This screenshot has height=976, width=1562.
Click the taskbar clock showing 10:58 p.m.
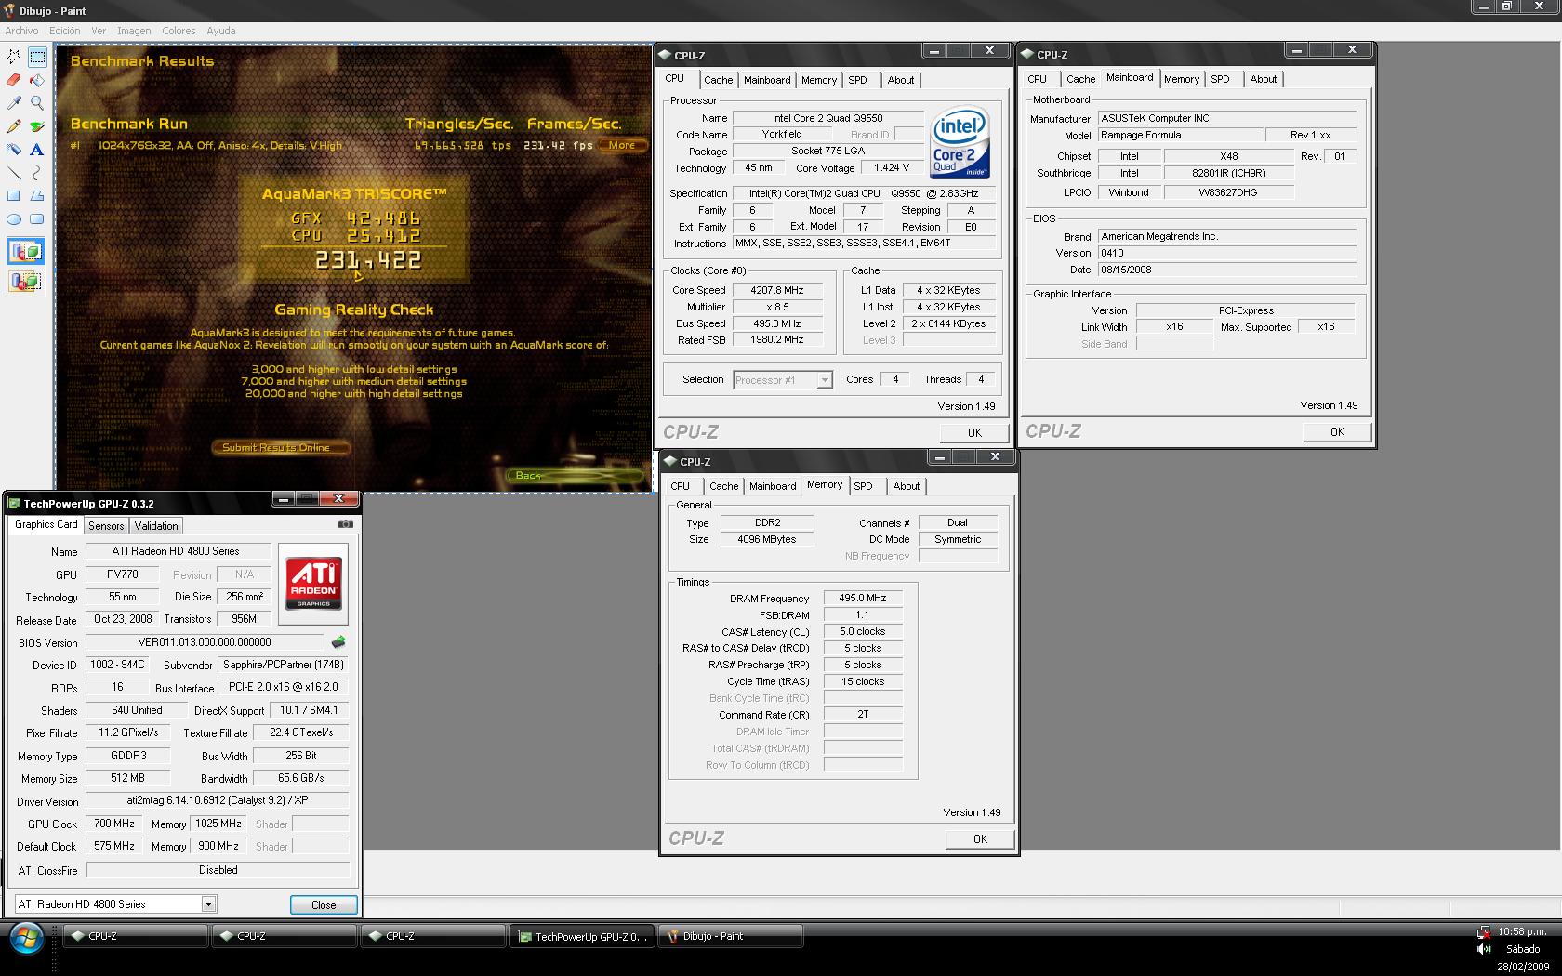tap(1522, 931)
